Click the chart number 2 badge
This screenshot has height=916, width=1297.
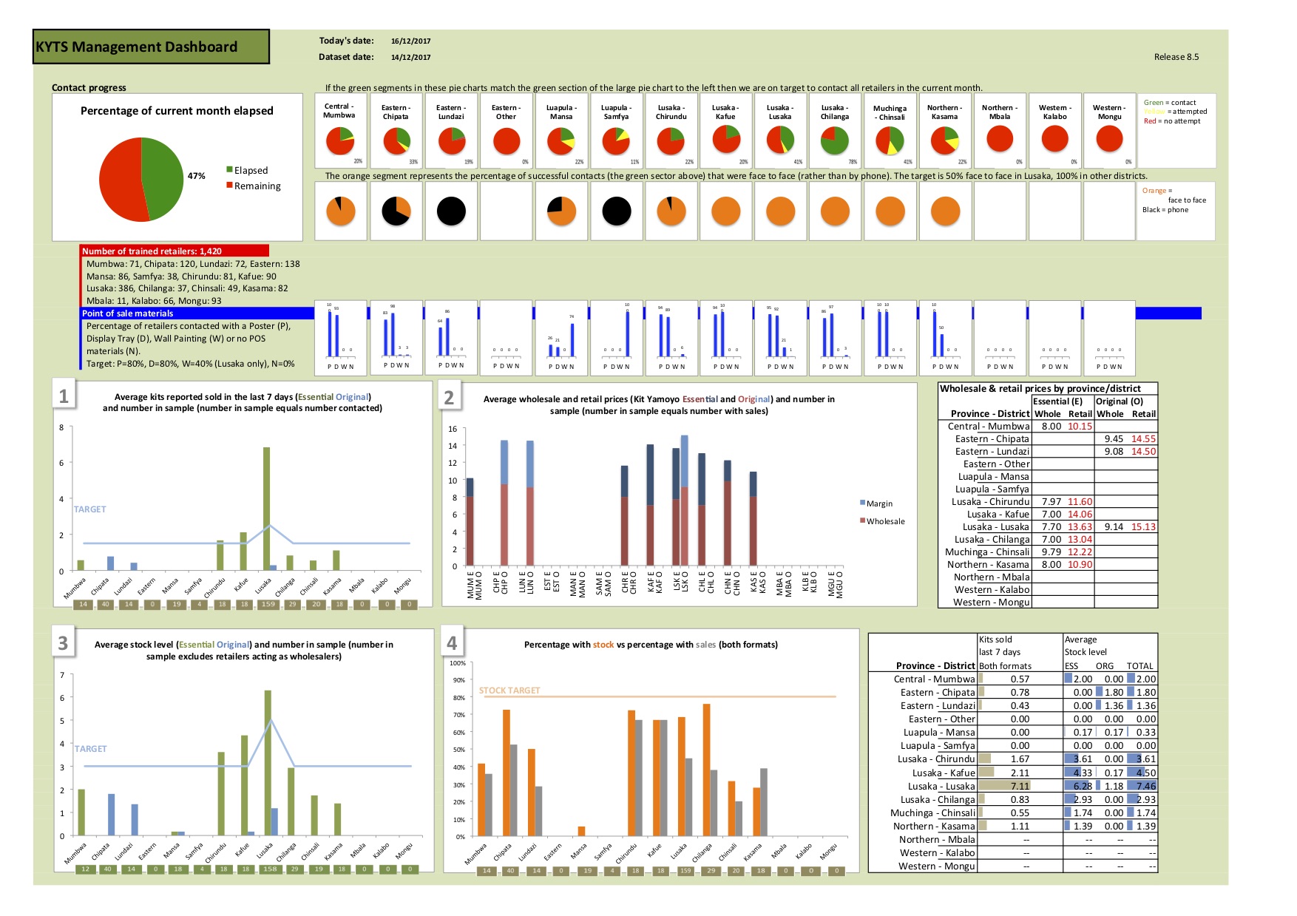449,398
